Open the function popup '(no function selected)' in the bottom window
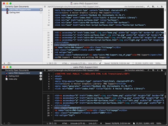 click(135, 70)
